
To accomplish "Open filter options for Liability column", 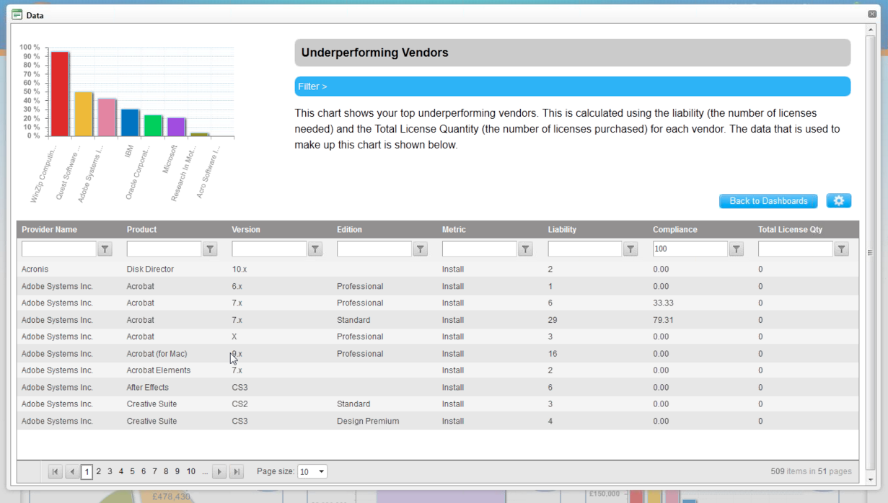I will pos(631,249).
